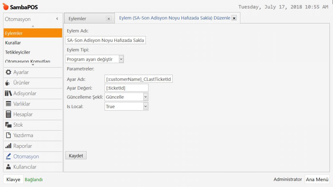
Task: Select Kurallar in the Otomasyon list
Action: pyautogui.click(x=13, y=43)
